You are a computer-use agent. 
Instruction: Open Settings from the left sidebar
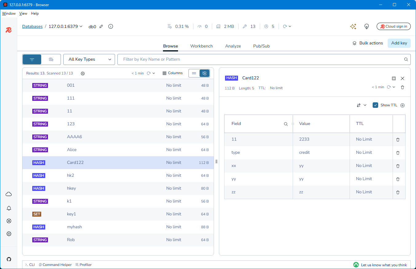(x=9, y=233)
